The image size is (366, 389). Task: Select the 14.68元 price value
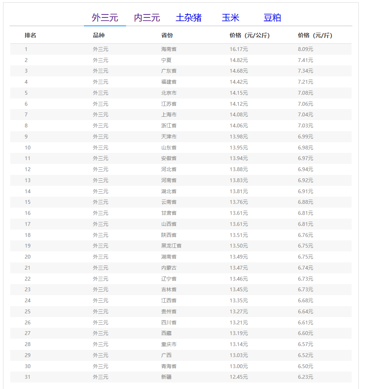point(239,71)
